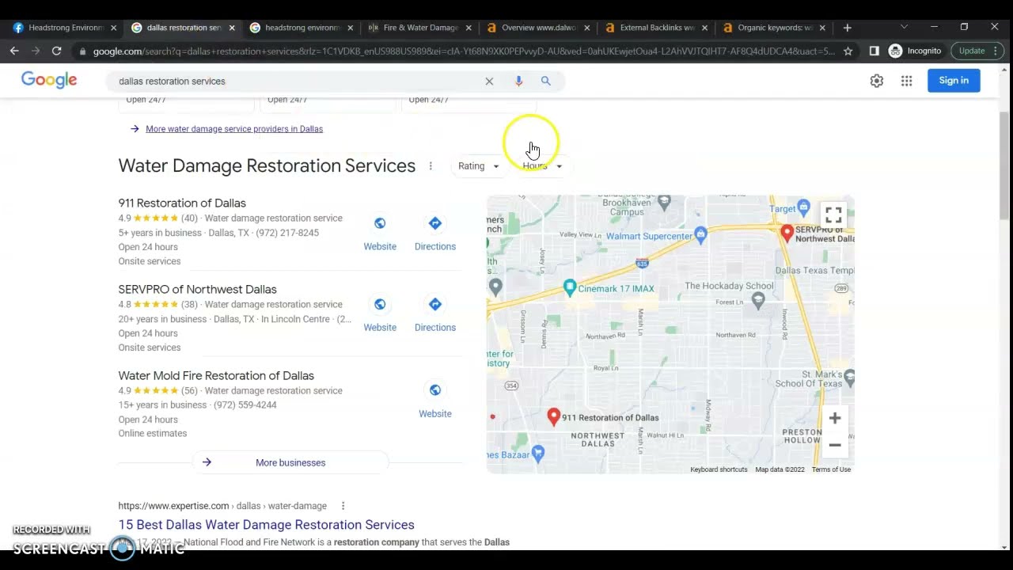Close the dallas restoration services tab
This screenshot has height=570, width=1013.
click(232, 28)
